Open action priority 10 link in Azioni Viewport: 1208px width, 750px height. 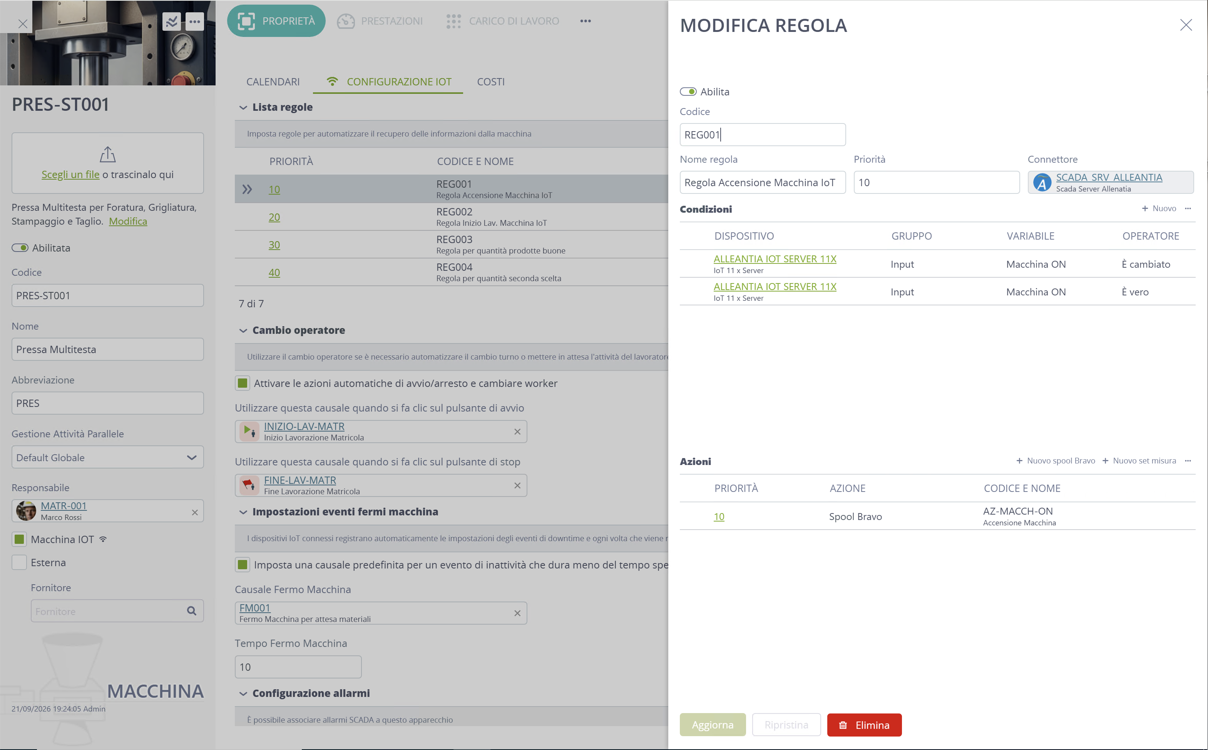click(719, 517)
